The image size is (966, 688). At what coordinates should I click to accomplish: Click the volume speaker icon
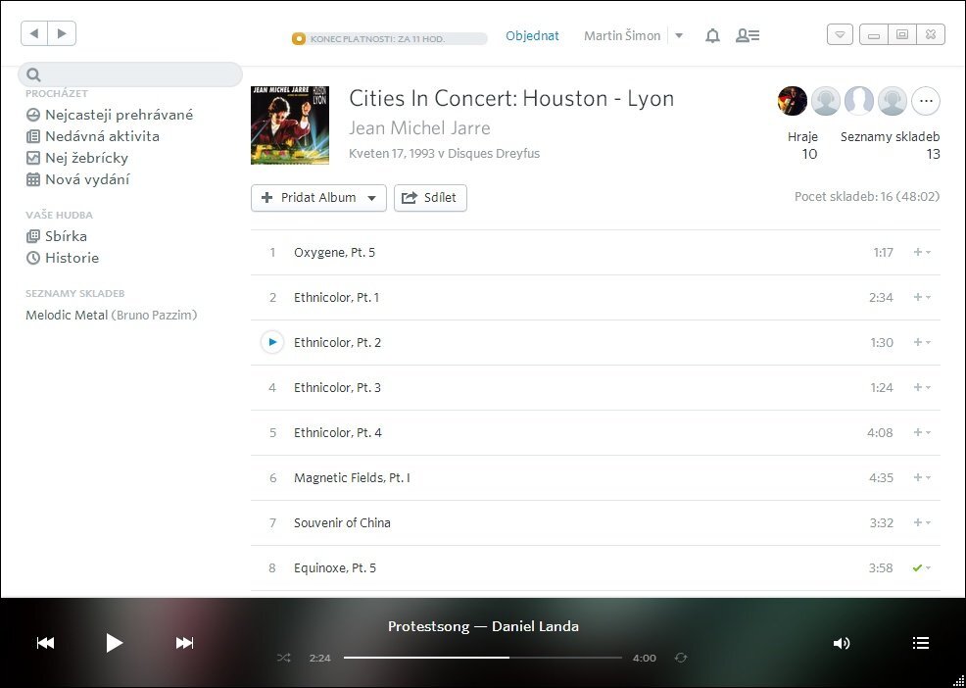841,643
